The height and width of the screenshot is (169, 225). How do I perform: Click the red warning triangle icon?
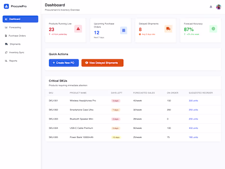point(78,29)
